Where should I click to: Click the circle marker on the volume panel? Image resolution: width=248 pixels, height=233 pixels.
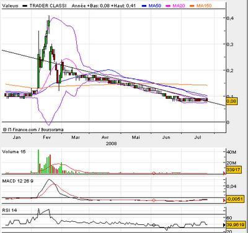154,174
